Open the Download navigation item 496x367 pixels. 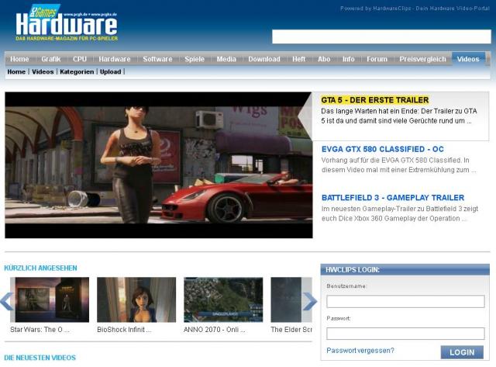point(264,59)
